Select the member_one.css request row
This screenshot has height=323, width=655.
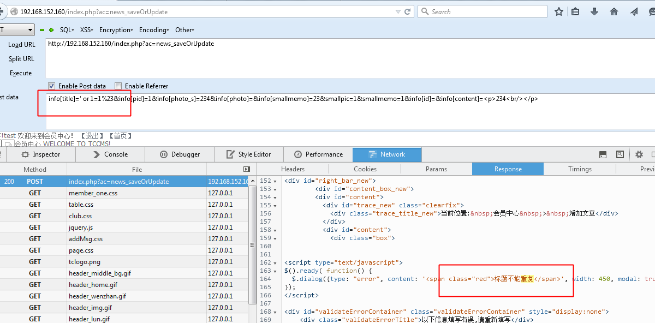point(124,193)
